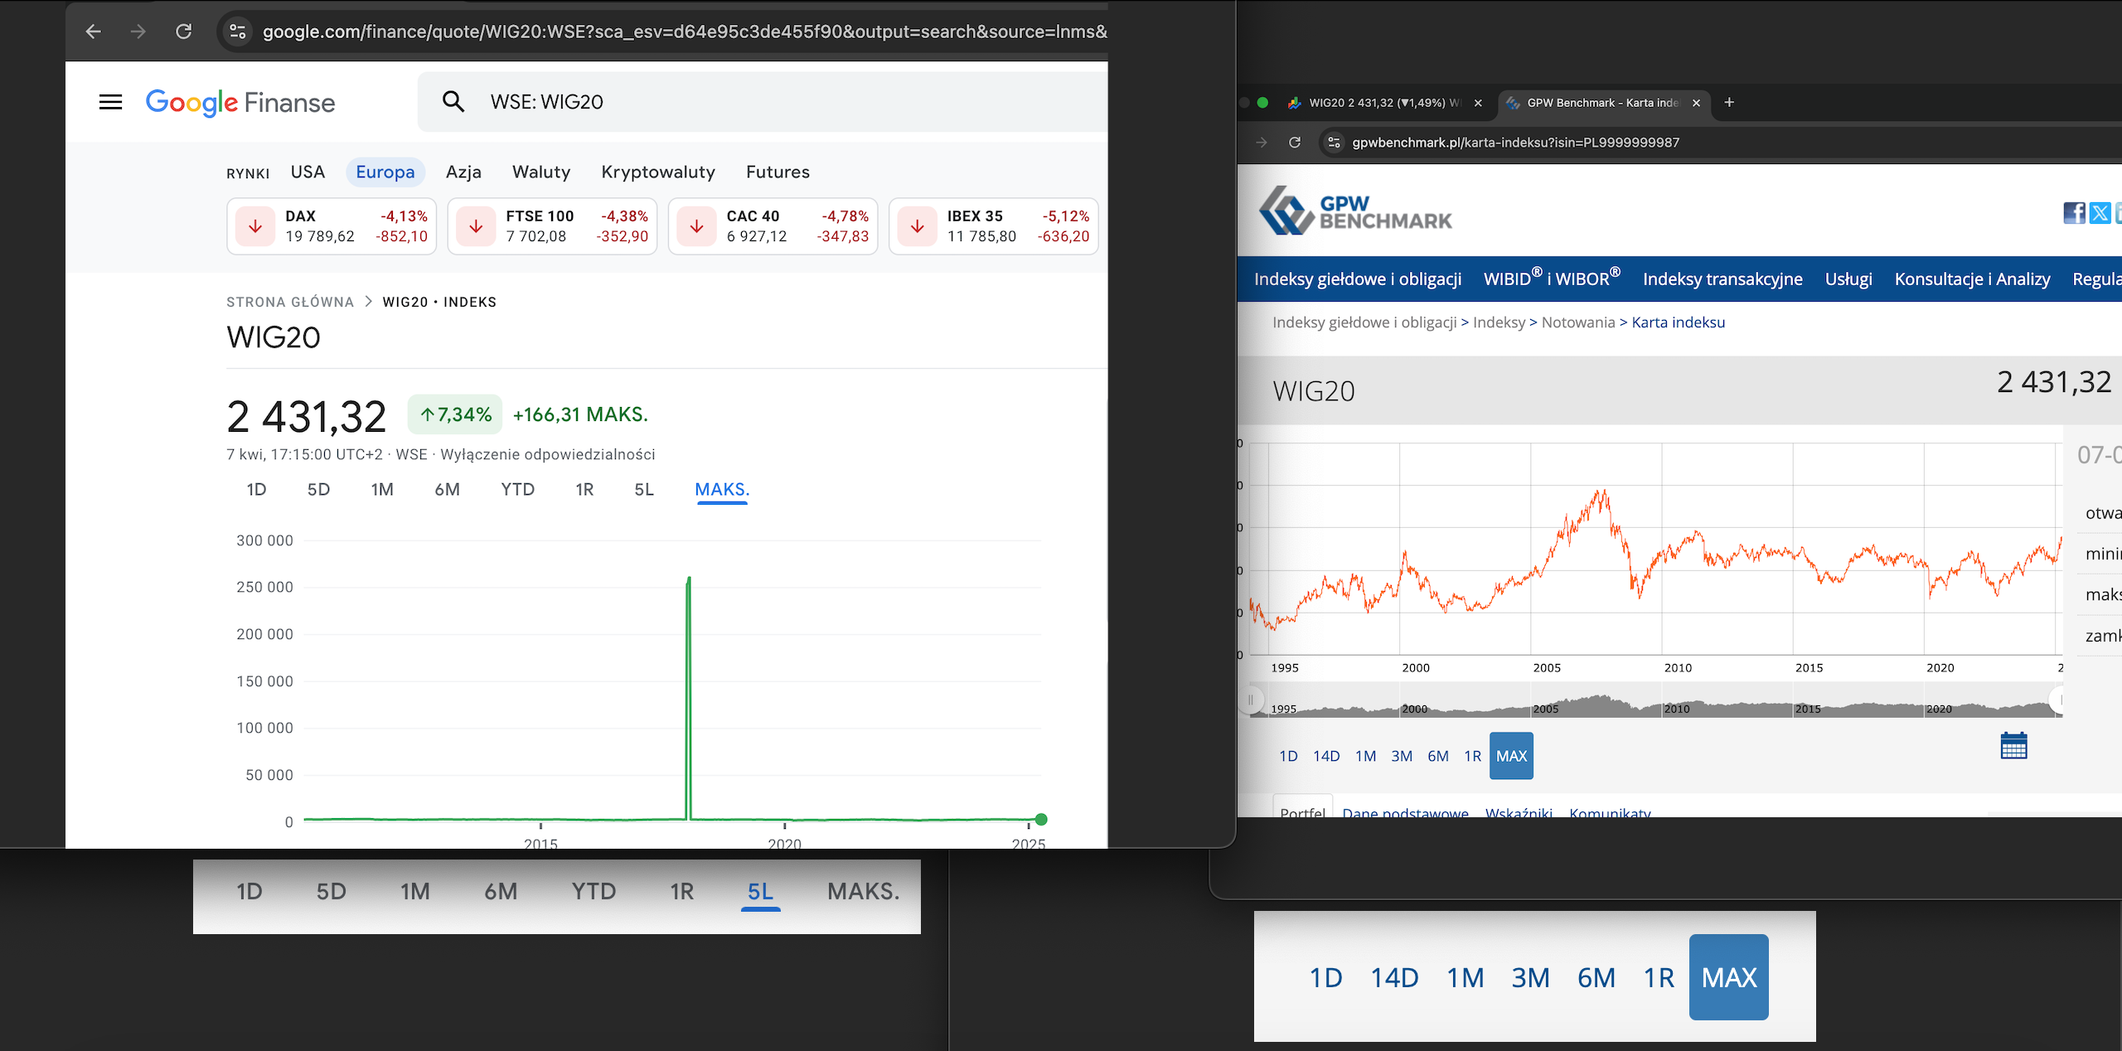Open the WIBID i WIBOR menu
This screenshot has width=2122, height=1051.
[1551, 279]
